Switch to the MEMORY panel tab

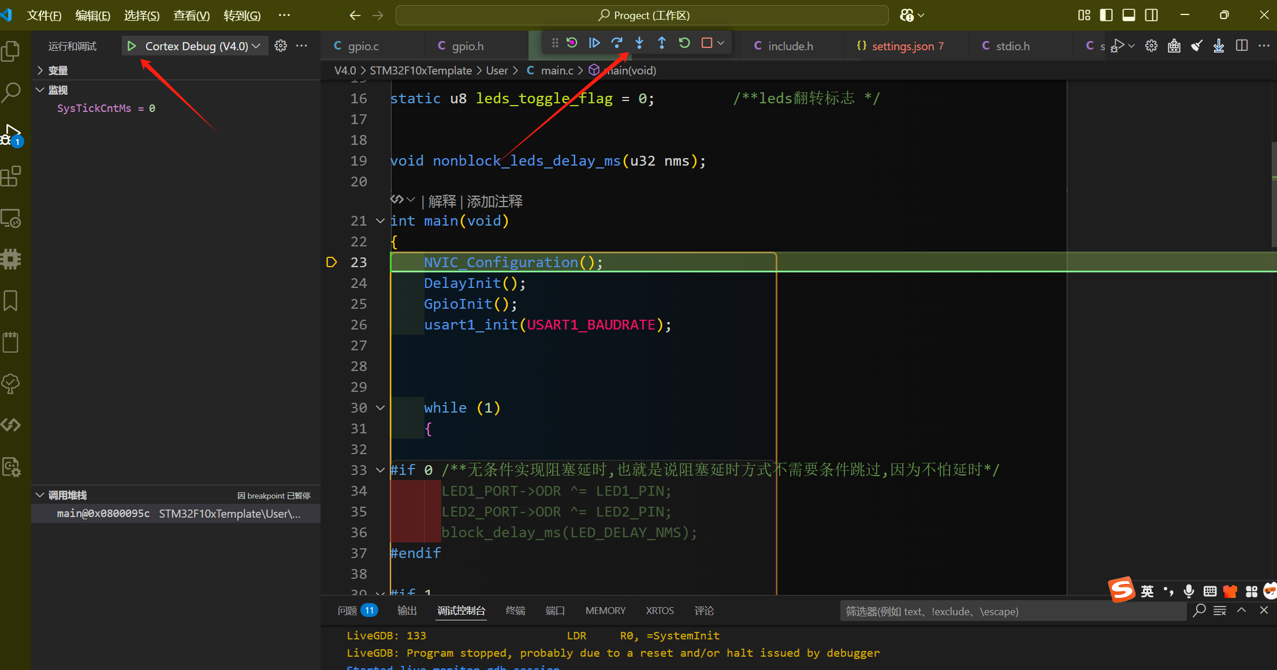[x=605, y=610]
